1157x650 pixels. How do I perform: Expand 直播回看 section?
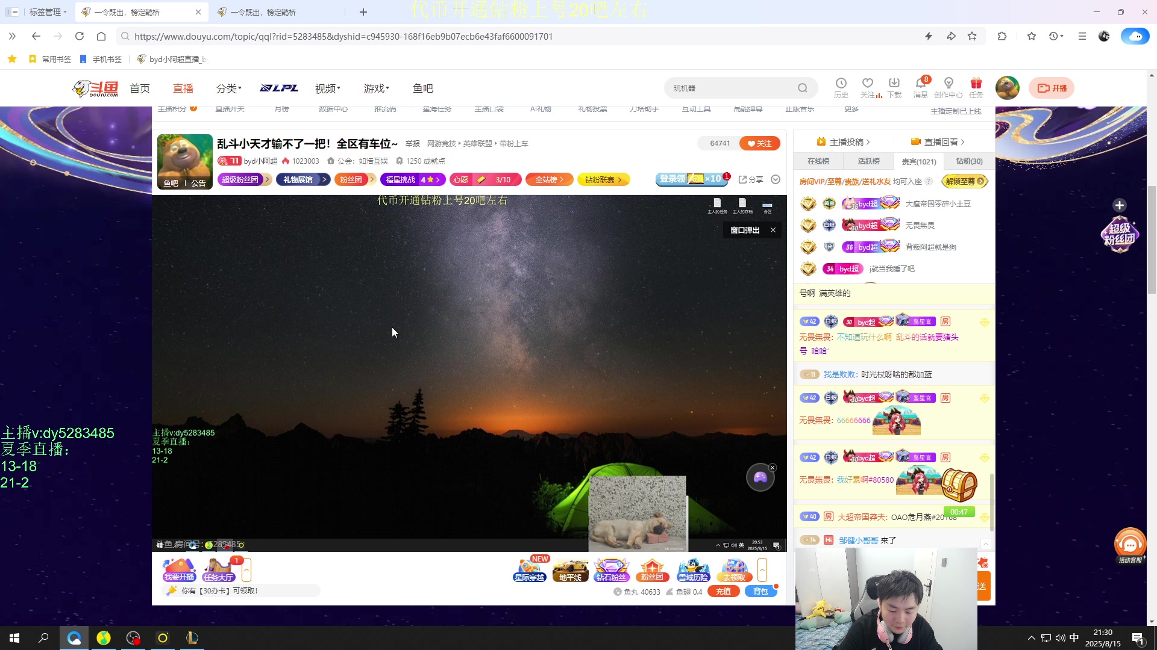coord(938,142)
